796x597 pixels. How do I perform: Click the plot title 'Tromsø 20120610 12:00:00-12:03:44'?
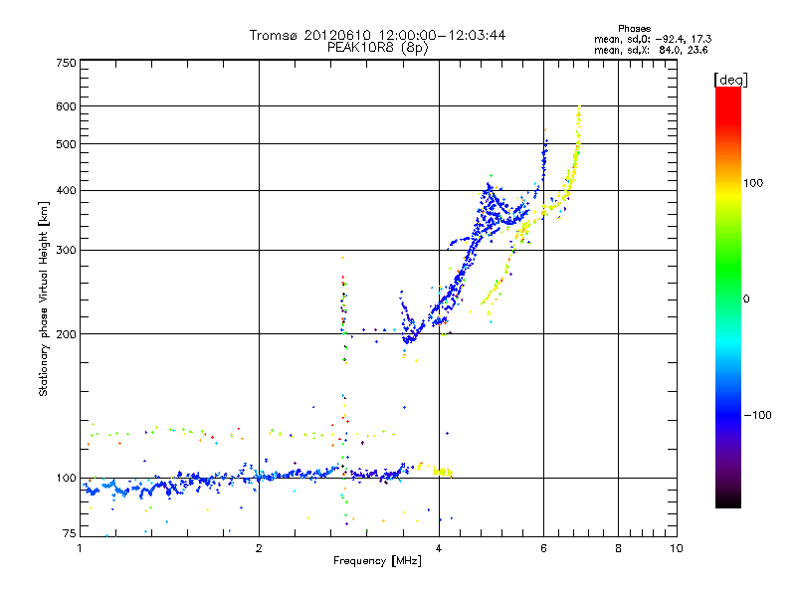377,35
